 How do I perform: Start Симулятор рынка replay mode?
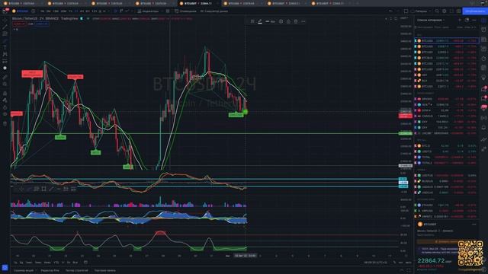tap(213, 11)
